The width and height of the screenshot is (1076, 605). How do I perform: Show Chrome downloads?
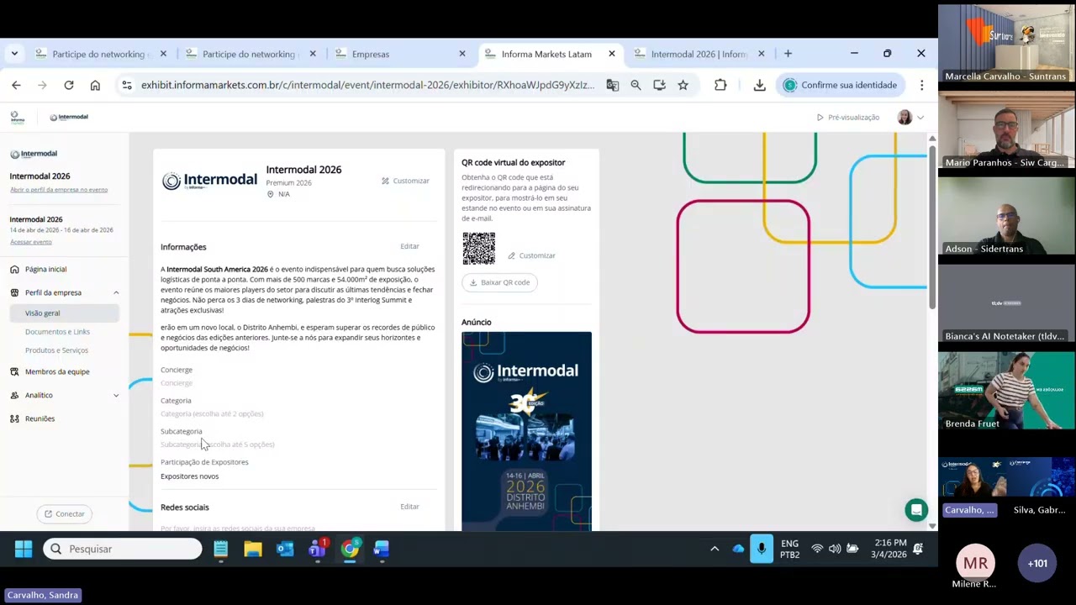tap(759, 85)
